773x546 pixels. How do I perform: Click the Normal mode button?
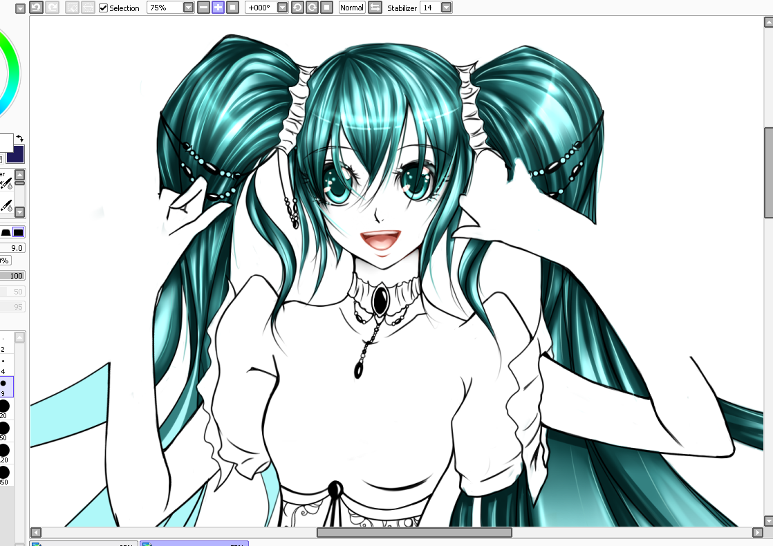click(x=352, y=8)
